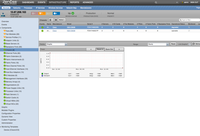Toggle the Link Graphs checkbox

point(190,44)
